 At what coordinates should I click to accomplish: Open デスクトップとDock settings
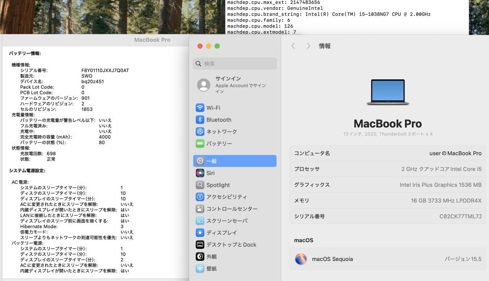231,245
